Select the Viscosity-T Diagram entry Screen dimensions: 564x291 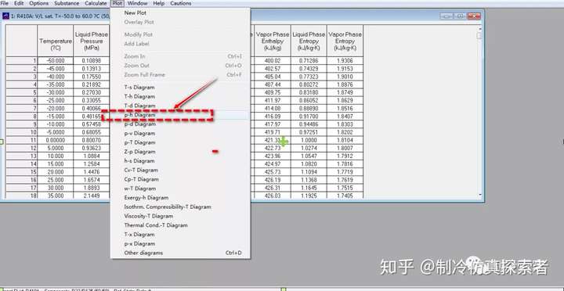(x=180, y=216)
